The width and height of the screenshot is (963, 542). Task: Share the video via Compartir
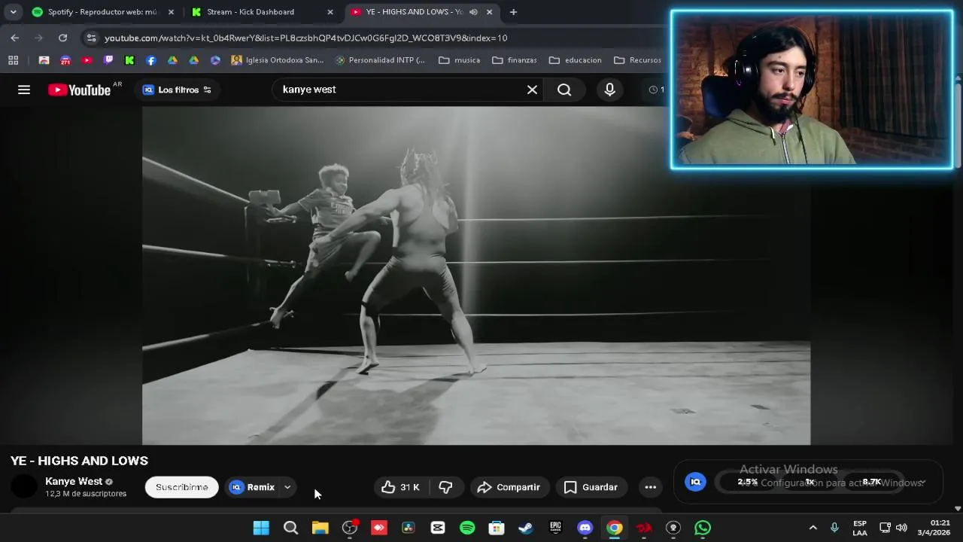coord(509,487)
